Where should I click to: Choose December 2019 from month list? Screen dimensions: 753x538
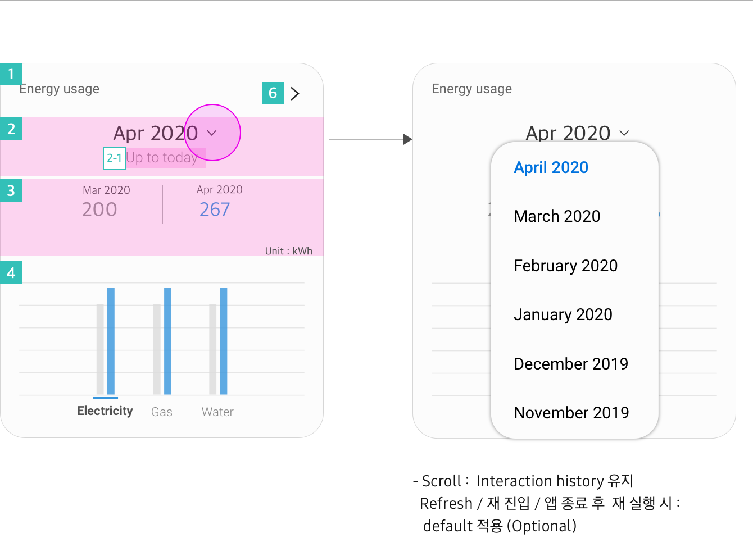(x=571, y=364)
